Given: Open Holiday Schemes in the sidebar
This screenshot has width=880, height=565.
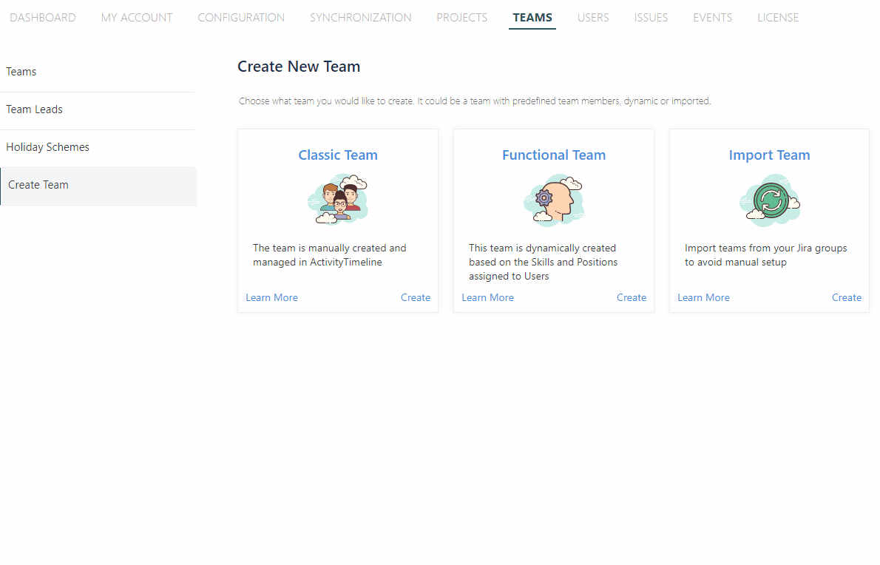Looking at the screenshot, I should pyautogui.click(x=98, y=147).
